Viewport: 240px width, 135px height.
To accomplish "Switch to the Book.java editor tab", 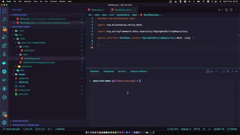I will [96, 10].
